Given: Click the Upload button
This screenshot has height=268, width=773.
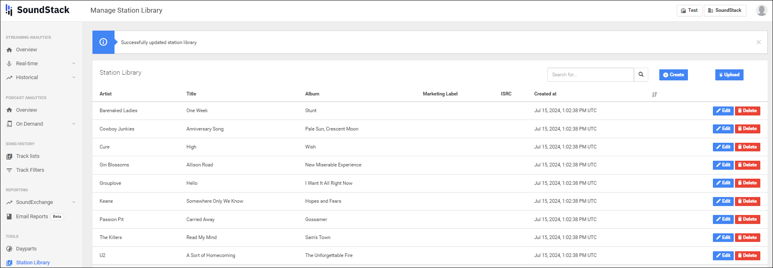Looking at the screenshot, I should tap(729, 75).
